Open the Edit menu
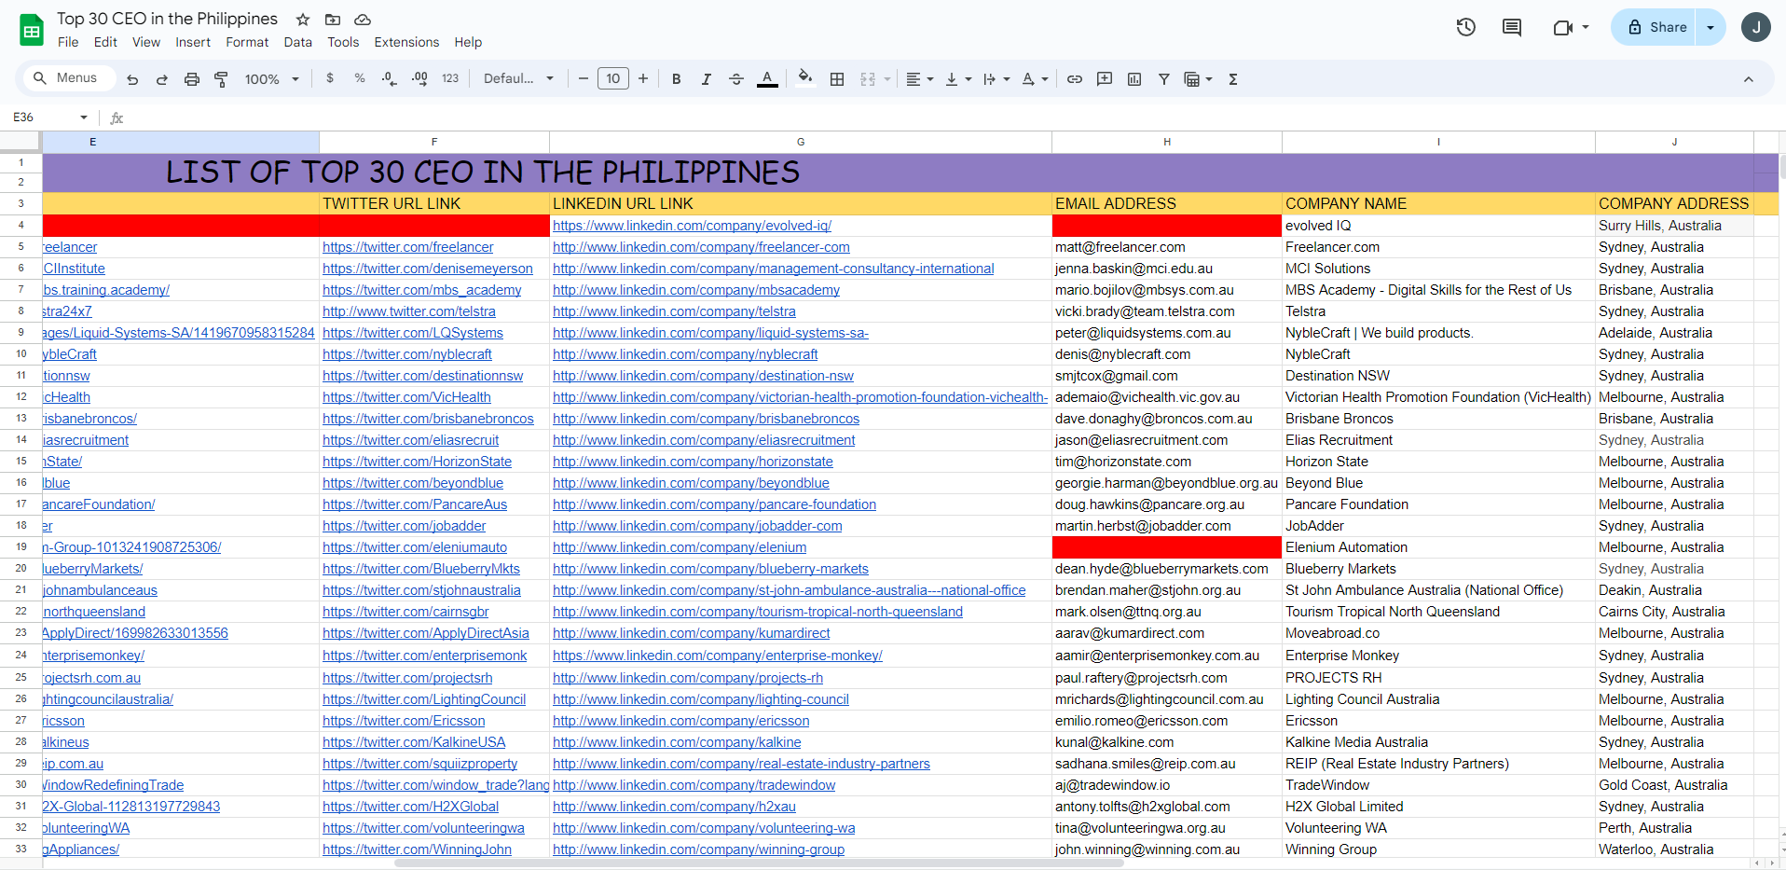Image resolution: width=1786 pixels, height=870 pixels. pos(105,42)
